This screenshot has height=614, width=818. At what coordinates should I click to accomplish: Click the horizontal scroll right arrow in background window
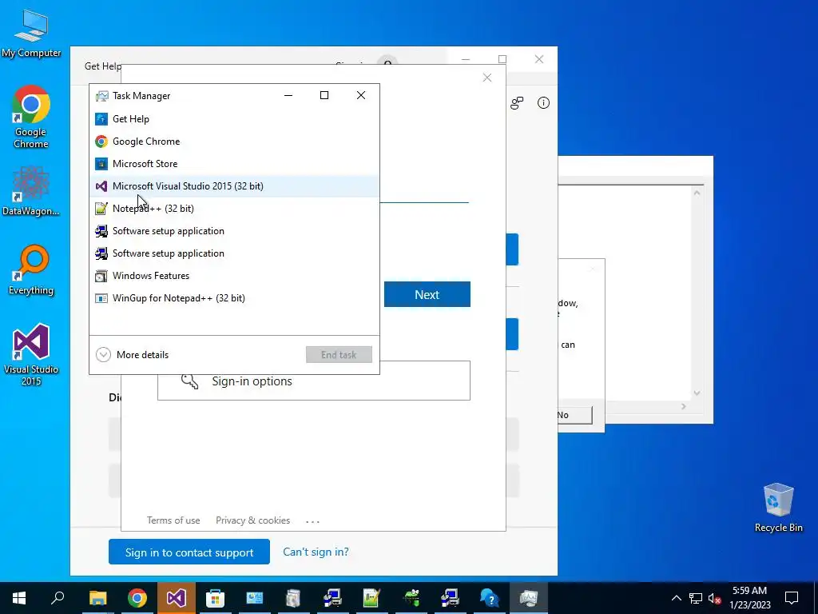tap(684, 406)
